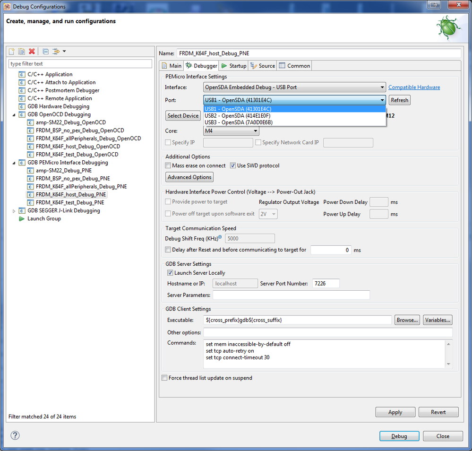
Task: Open the filter icon's dropdown arrow
Action: [x=64, y=52]
